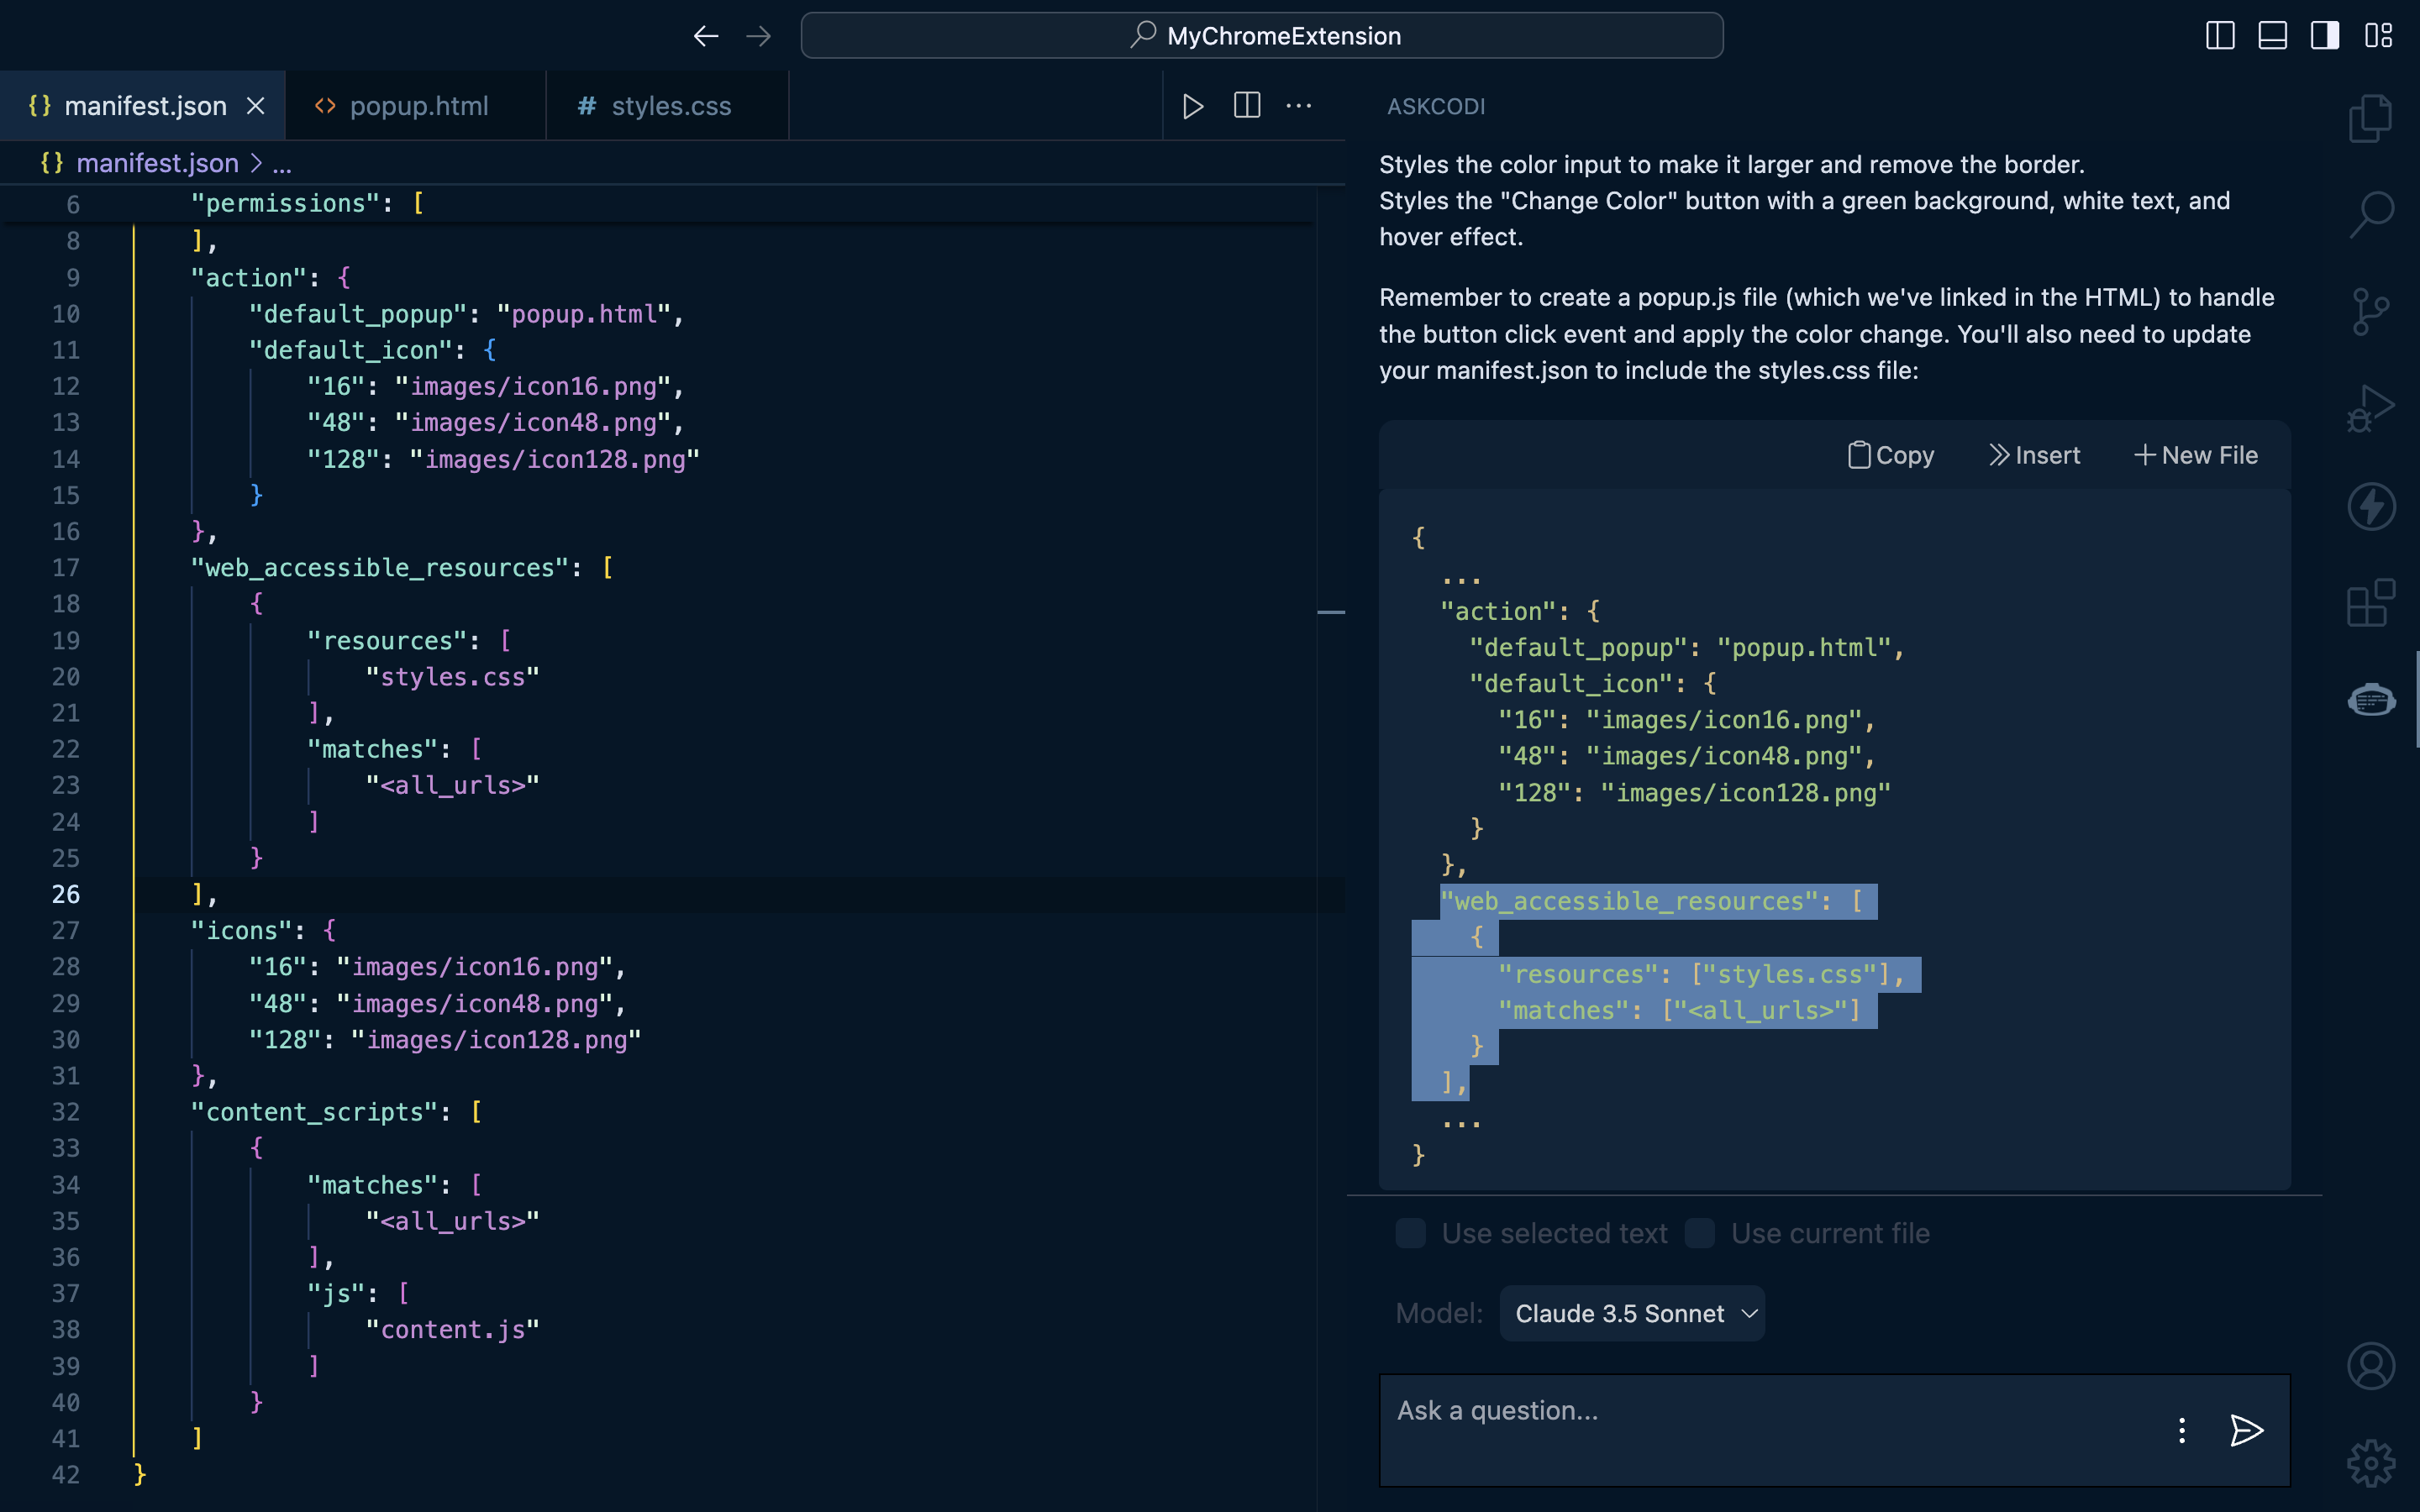Click the Layouts/grid icon in sidebar
The height and width of the screenshot is (1512, 2420).
coord(2373,603)
